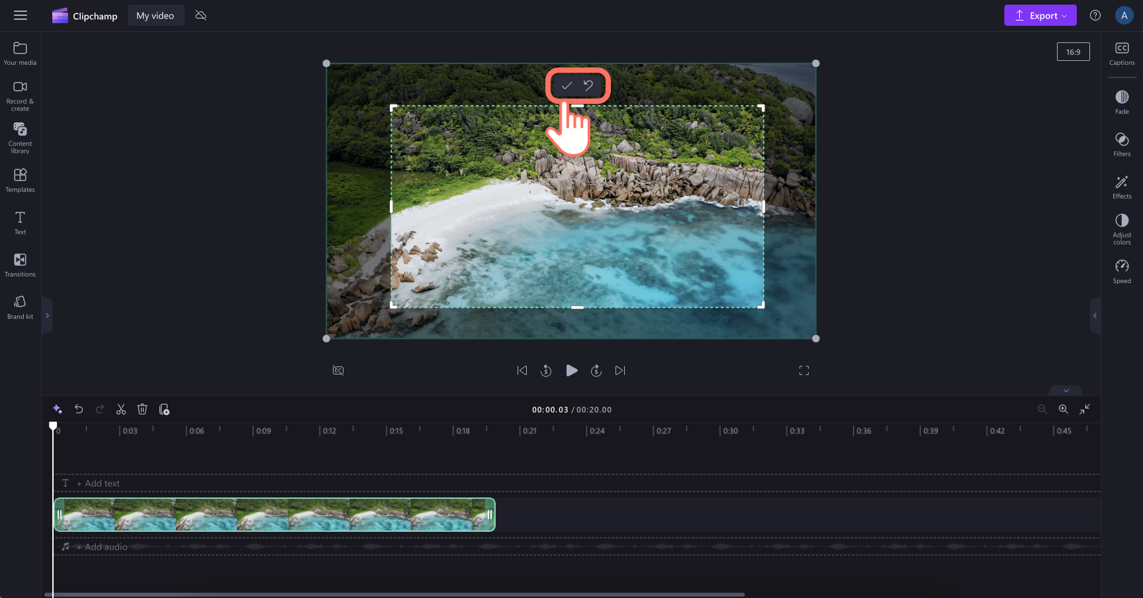Open the Content library tab
The height and width of the screenshot is (598, 1143).
(21, 138)
